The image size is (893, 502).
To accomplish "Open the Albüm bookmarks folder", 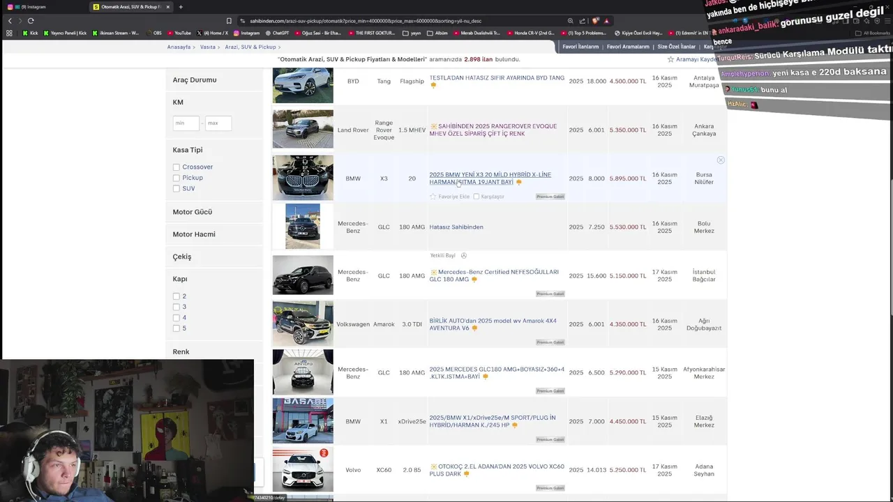I will (x=438, y=33).
